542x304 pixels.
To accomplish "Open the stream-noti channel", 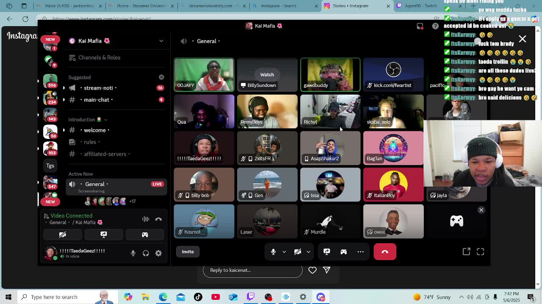I will [98, 88].
